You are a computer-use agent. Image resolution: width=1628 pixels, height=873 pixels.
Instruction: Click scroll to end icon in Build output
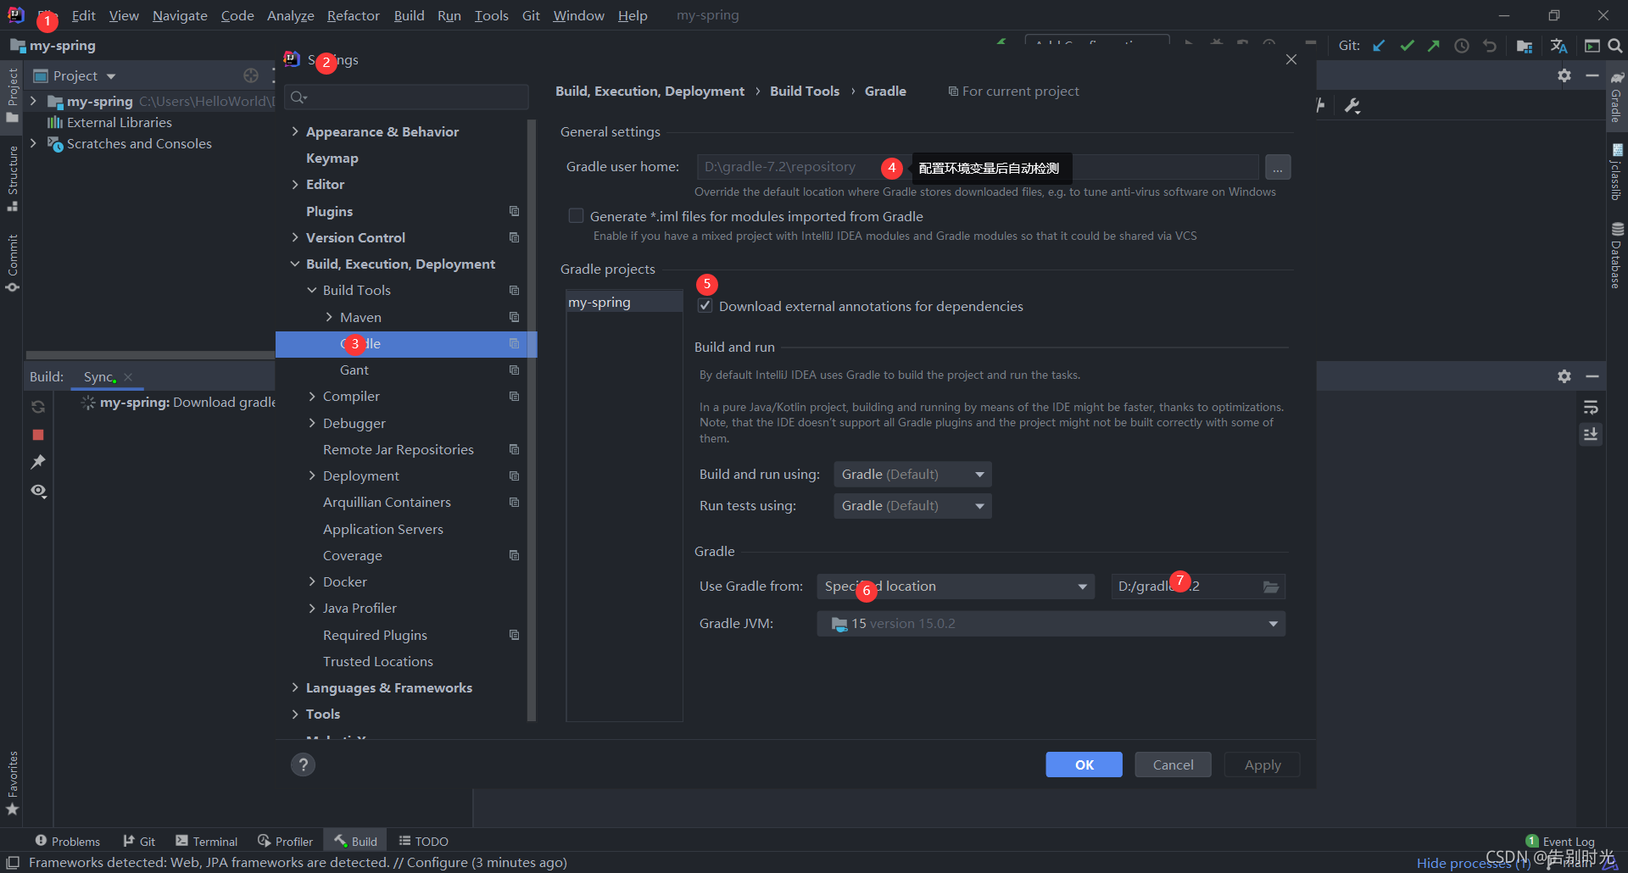click(1591, 434)
